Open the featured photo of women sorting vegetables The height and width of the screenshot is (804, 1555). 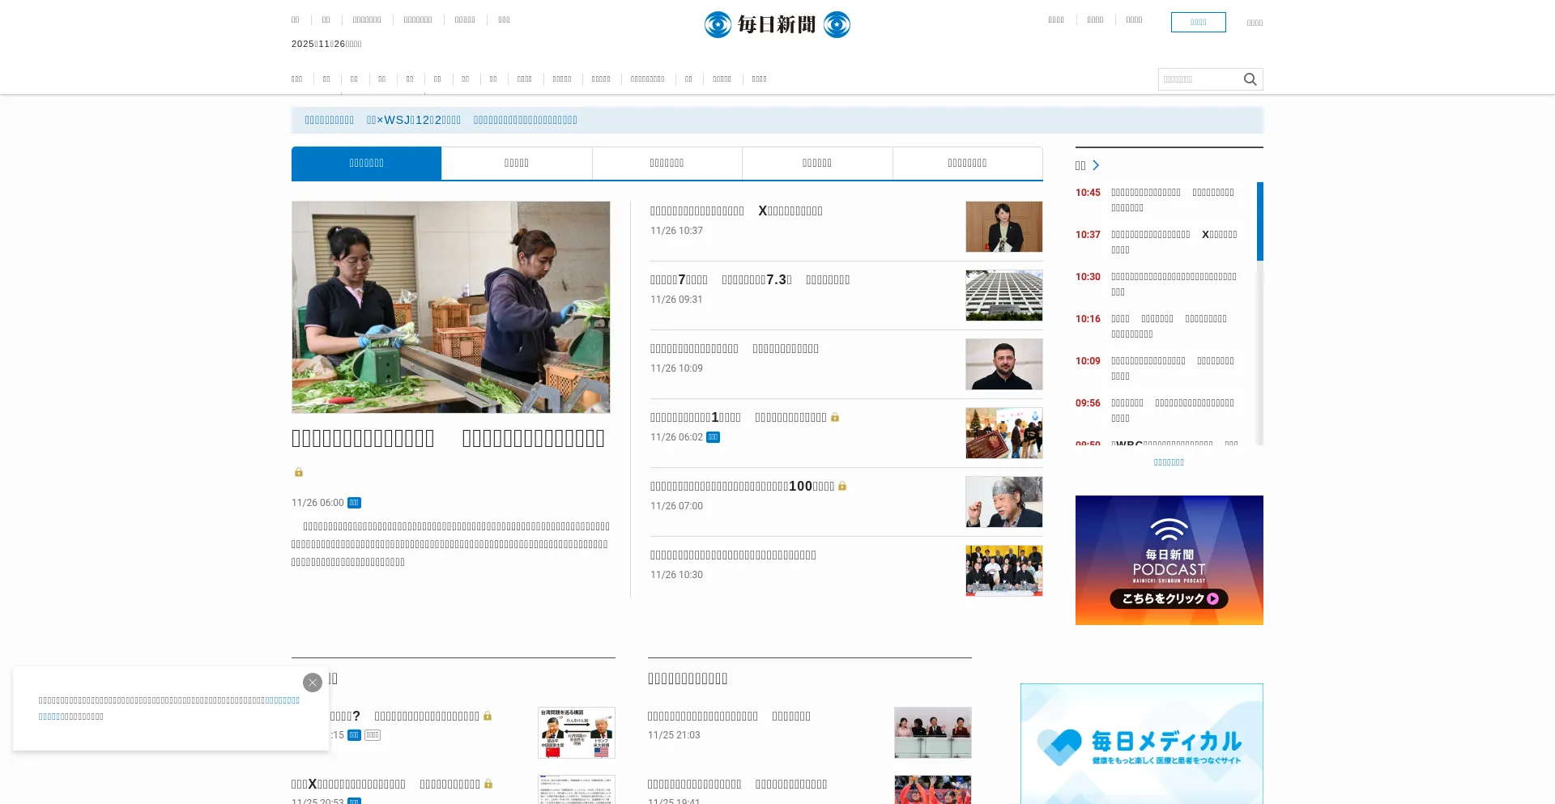[450, 307]
